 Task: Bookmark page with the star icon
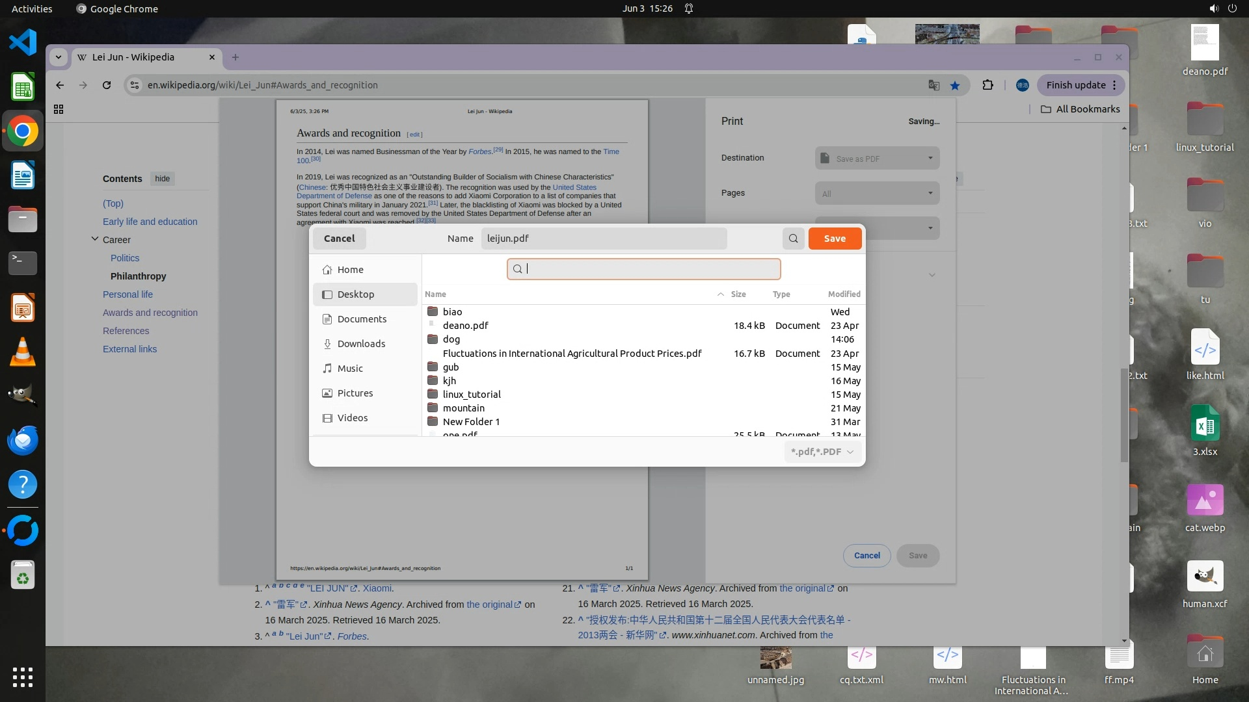[954, 85]
